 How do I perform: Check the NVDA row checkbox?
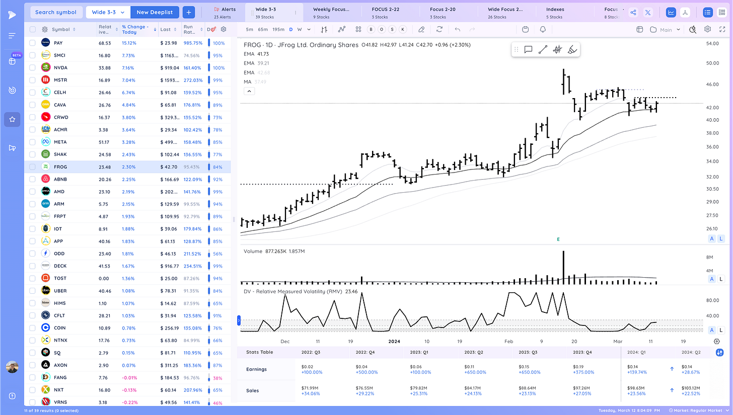(32, 67)
